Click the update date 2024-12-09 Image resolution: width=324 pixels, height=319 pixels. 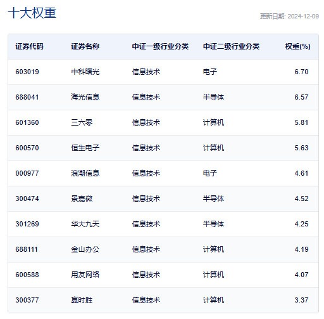click(303, 16)
